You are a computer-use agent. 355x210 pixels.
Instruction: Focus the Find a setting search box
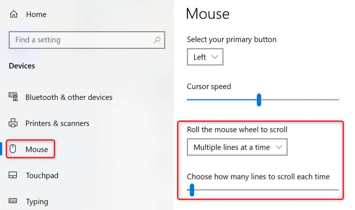87,40
